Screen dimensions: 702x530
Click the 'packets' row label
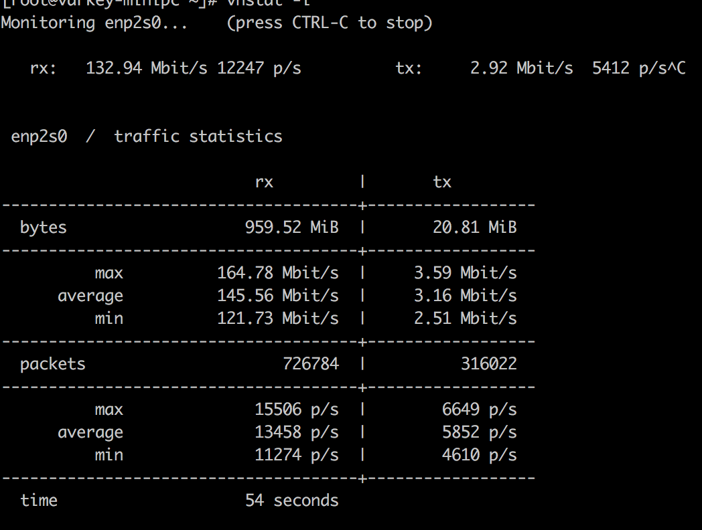pos(53,364)
